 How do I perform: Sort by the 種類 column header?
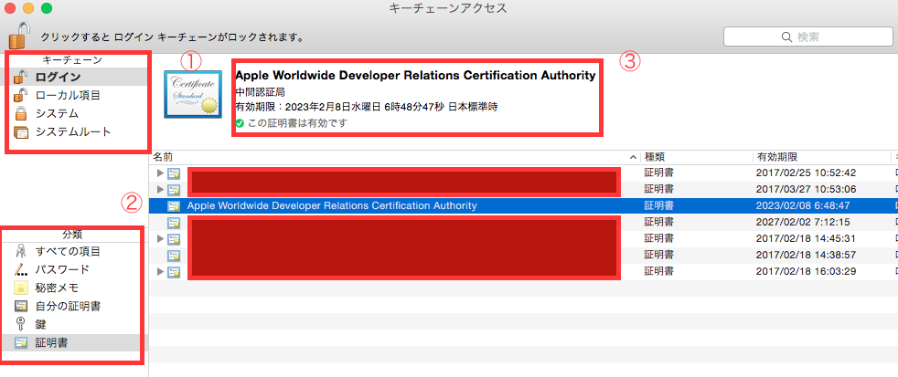point(697,157)
